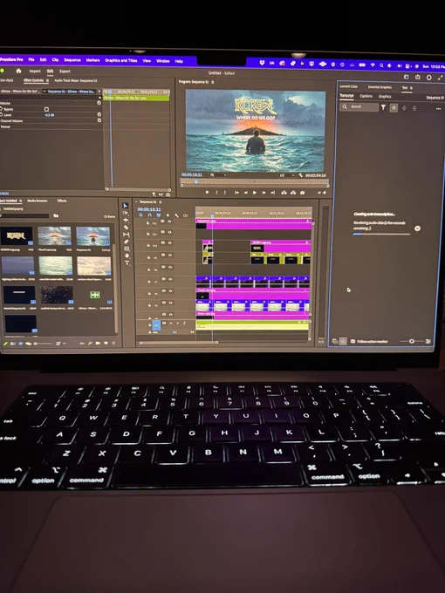Image resolution: width=445 pixels, height=593 pixels.
Task: Open the Program Monitor wrench settings
Action: click(x=300, y=175)
